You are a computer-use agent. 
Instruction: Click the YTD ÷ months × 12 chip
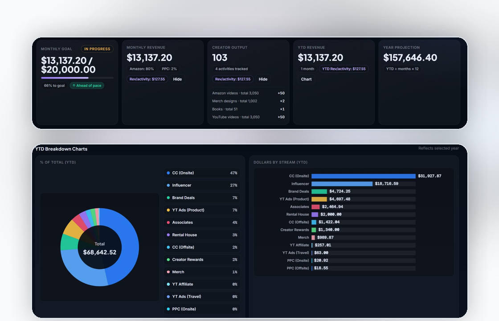click(x=402, y=69)
